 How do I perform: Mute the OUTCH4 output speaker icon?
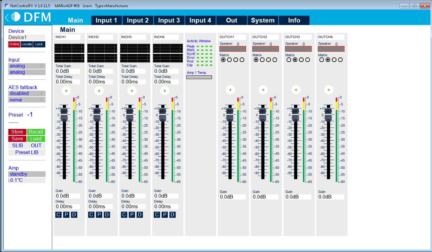(x=329, y=90)
